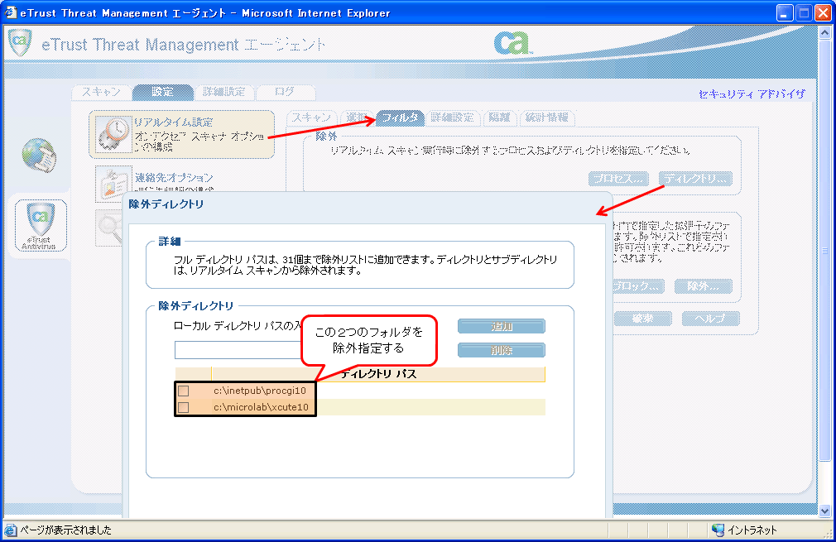Check the c:\microlab\xcute10 checkbox
Viewport: 836px width, 542px height.
coord(184,407)
